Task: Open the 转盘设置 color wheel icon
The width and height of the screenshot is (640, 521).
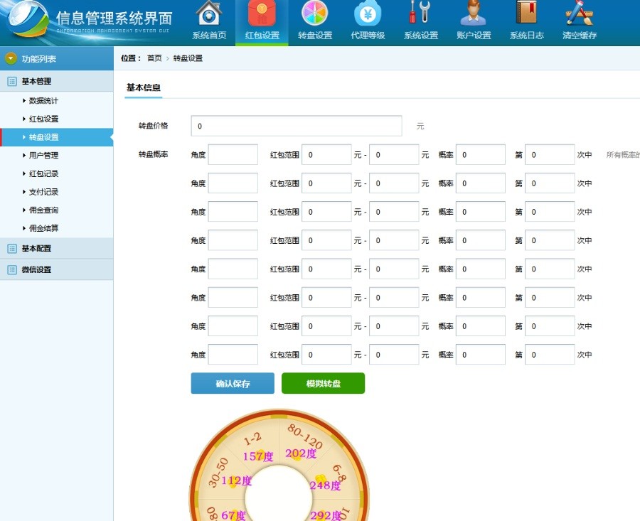Action: (x=314, y=14)
